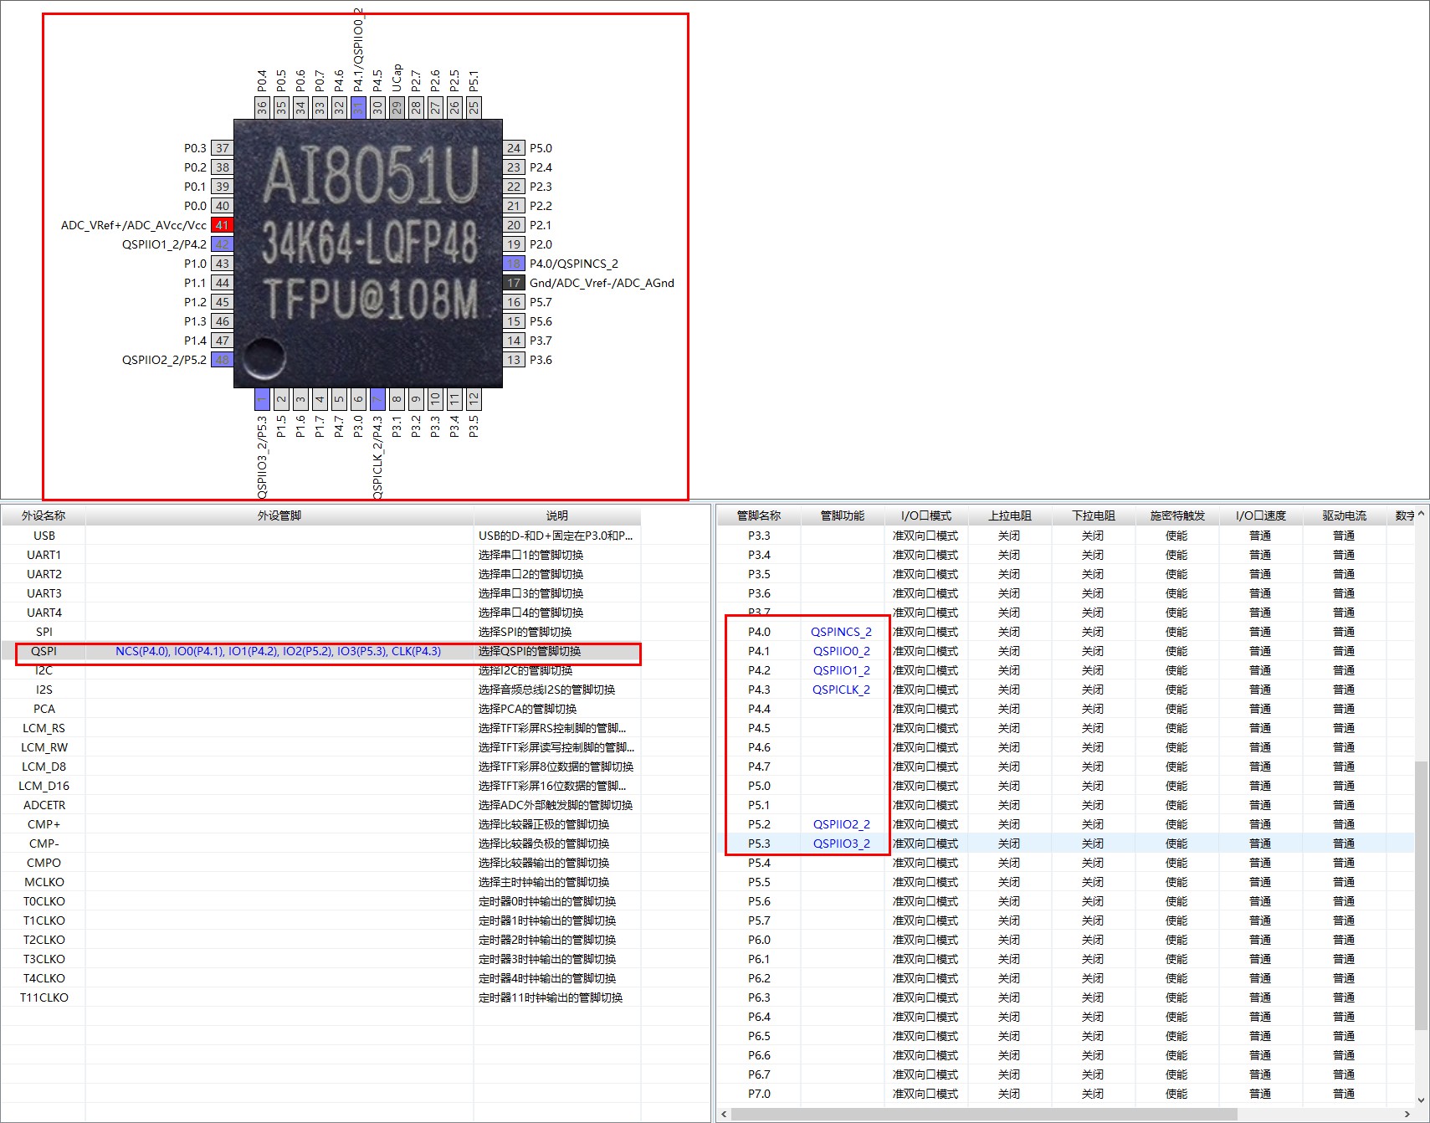Select highlighted pin 18 (P4.0/QSPINCS_2)

coord(514,264)
